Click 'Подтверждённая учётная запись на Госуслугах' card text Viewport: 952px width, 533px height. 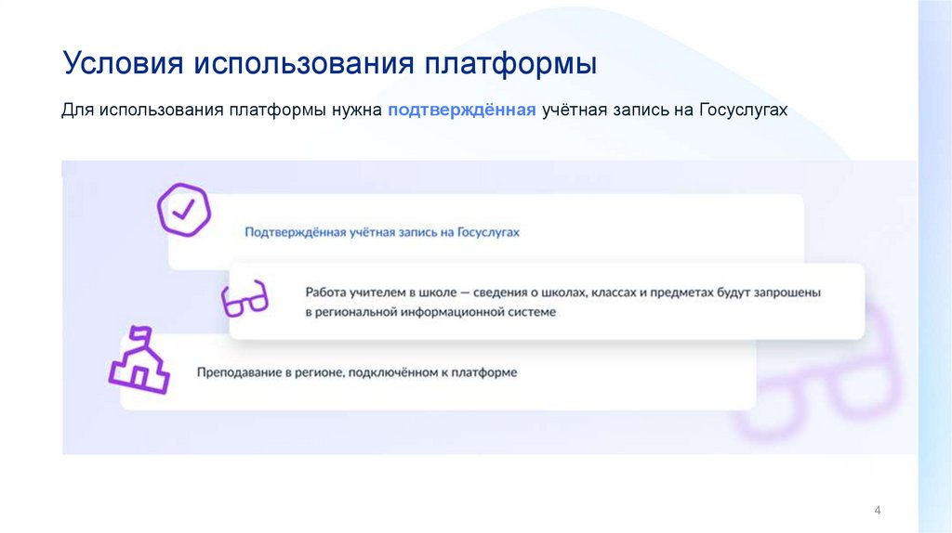[x=382, y=232]
